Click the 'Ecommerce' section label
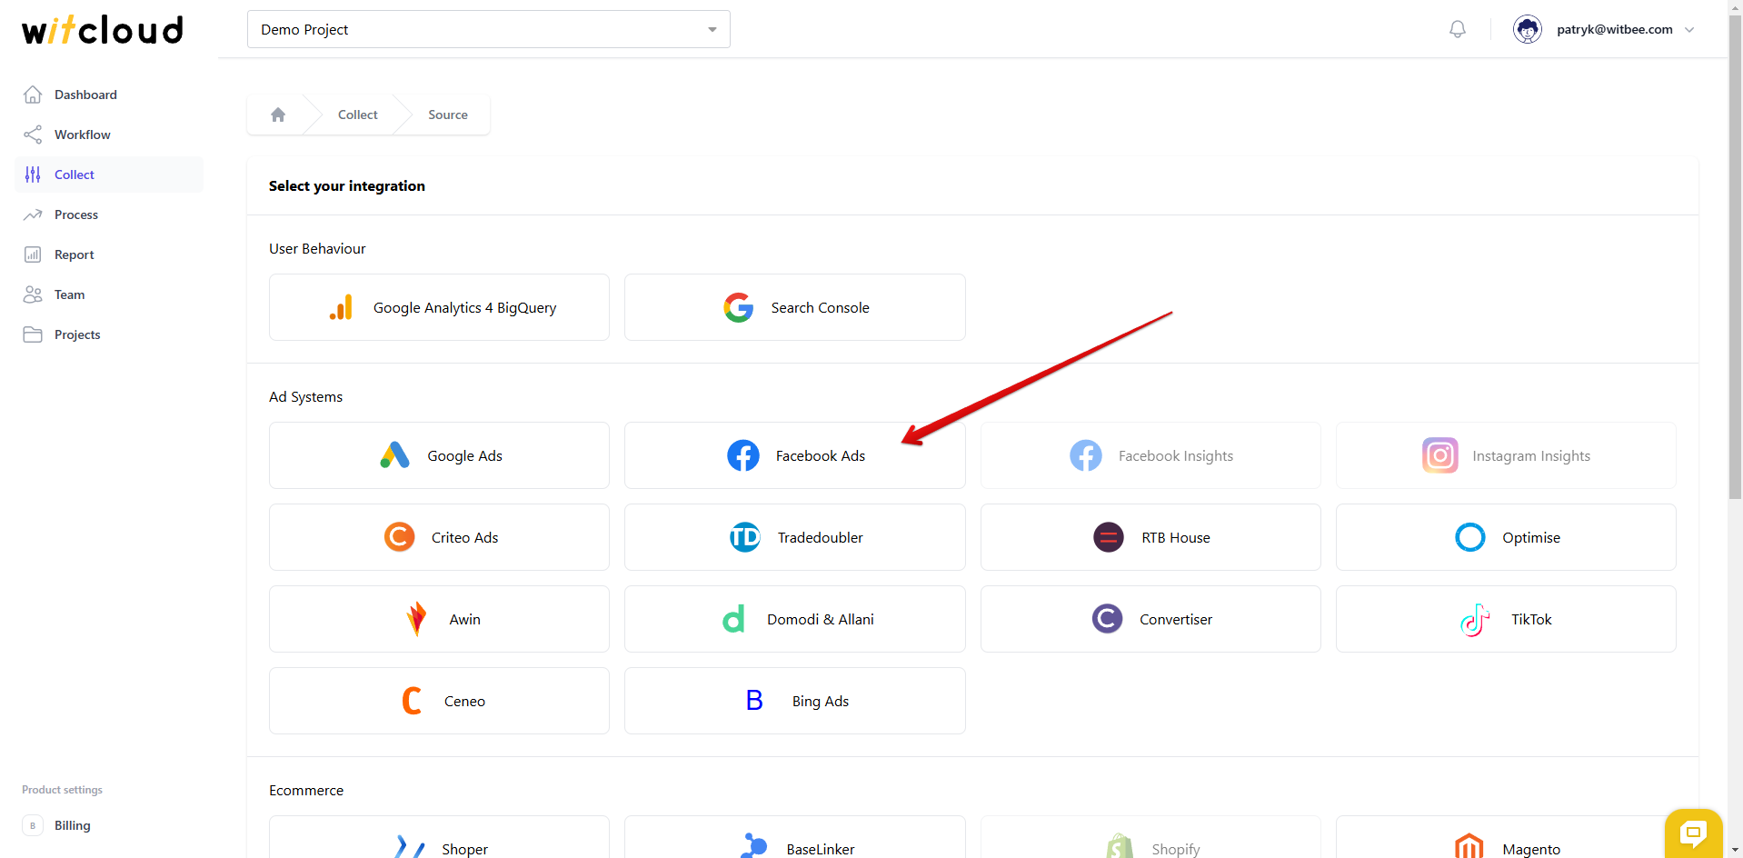This screenshot has height=858, width=1743. click(x=306, y=790)
